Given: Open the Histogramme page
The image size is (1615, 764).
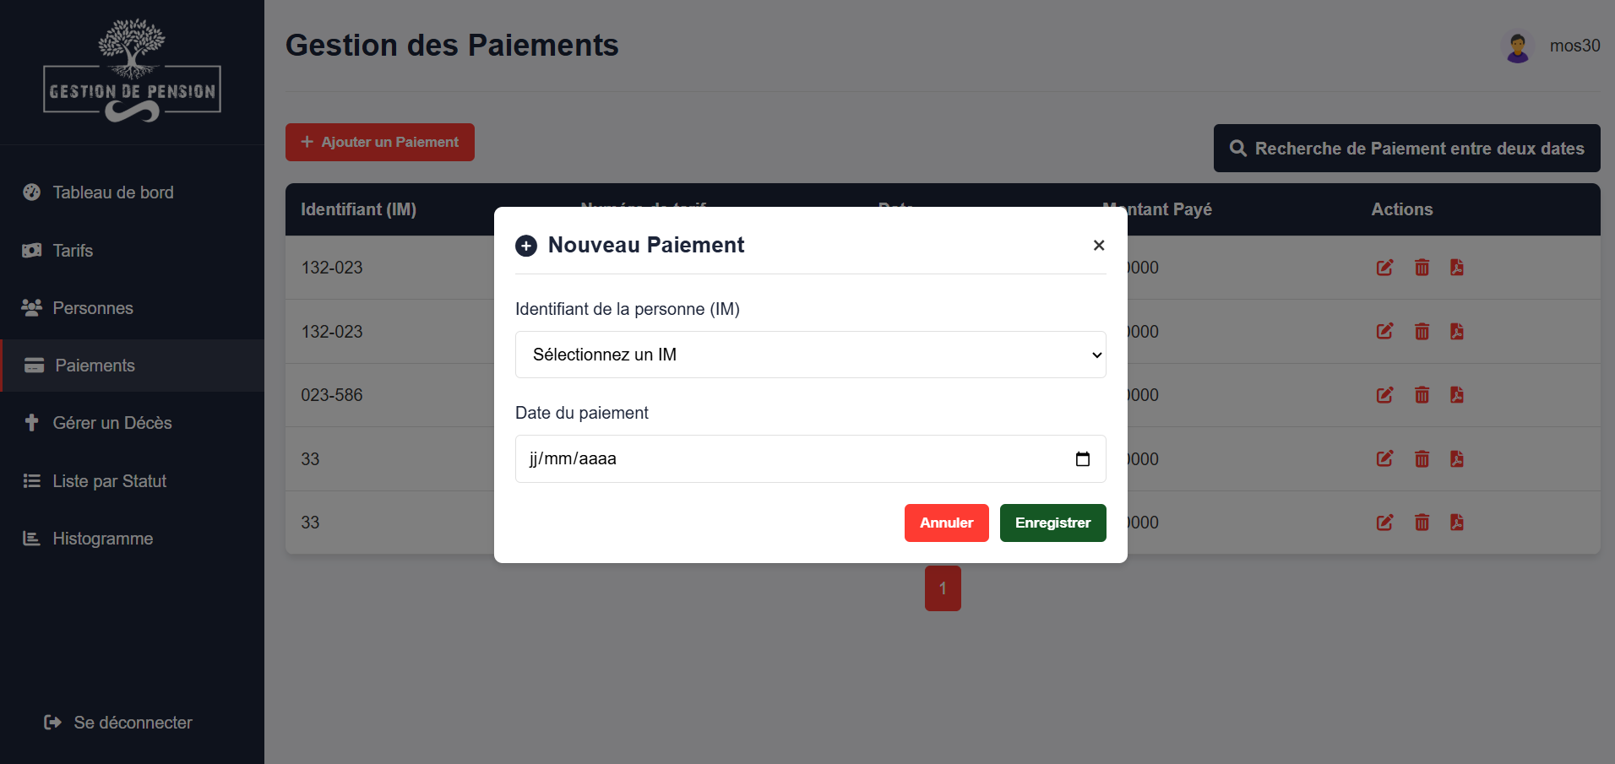Looking at the screenshot, I should coord(102,539).
